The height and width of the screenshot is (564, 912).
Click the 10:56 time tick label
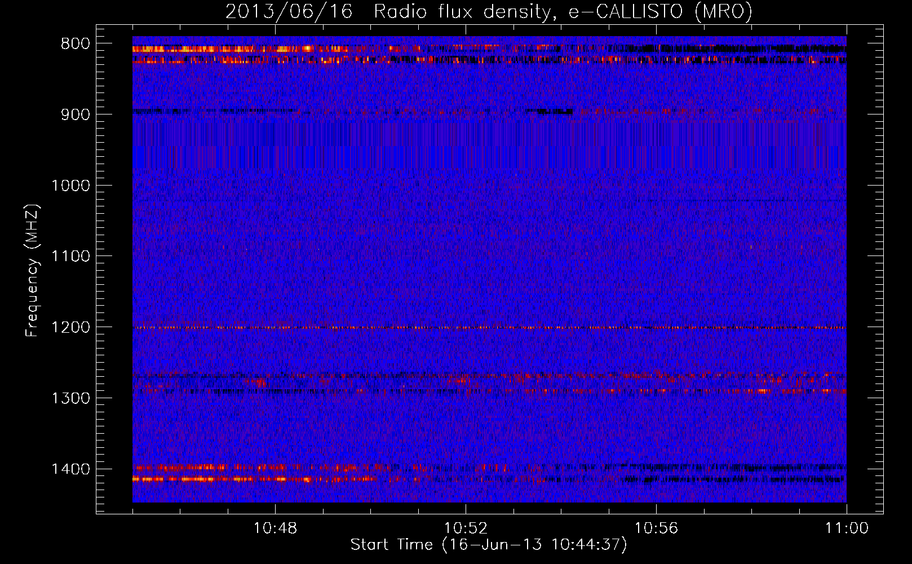tap(656, 528)
